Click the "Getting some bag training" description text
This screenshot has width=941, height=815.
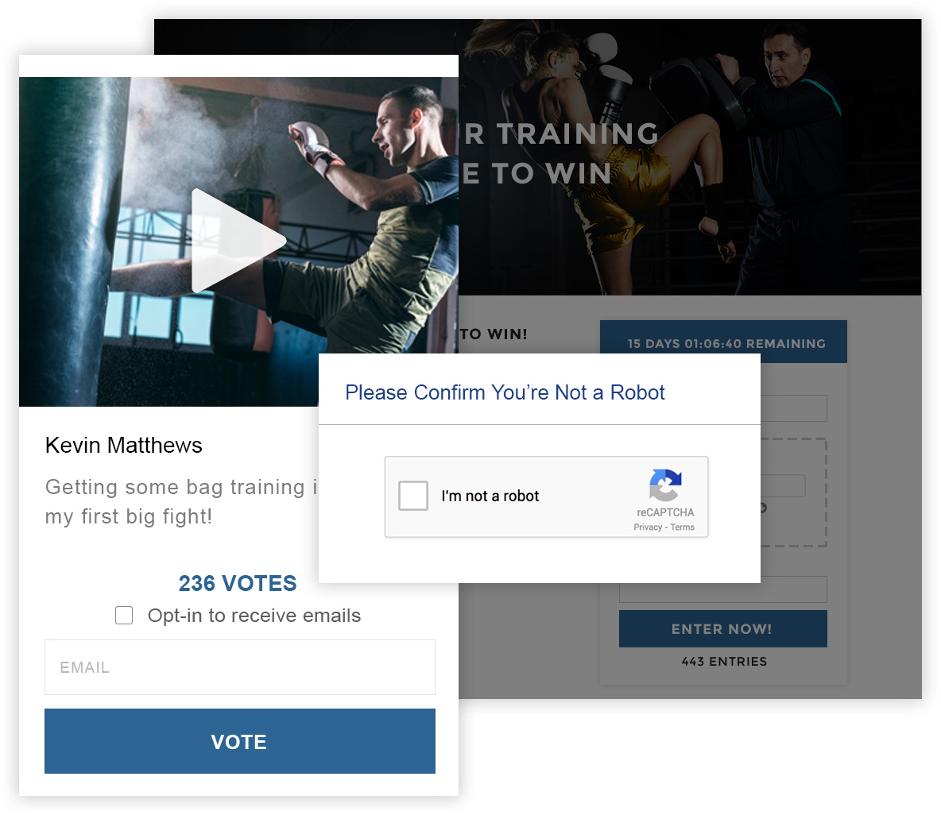181,501
